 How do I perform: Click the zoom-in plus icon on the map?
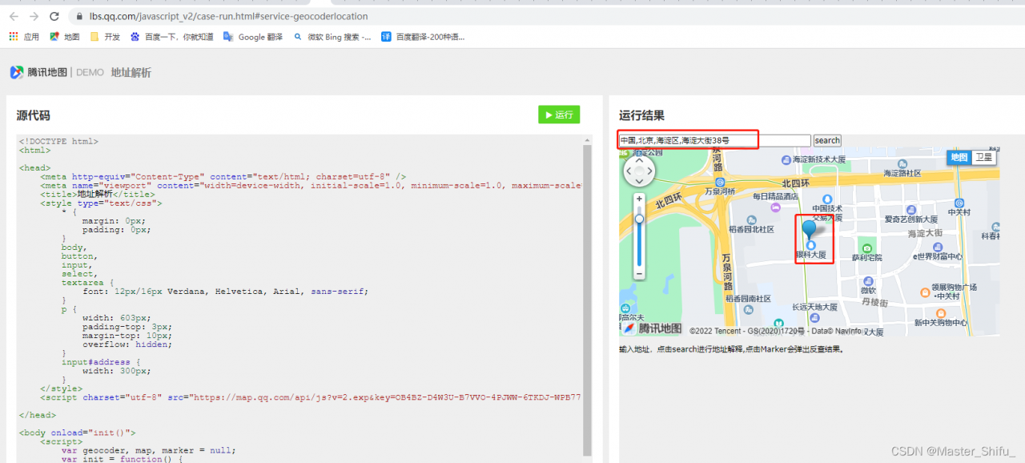tap(638, 199)
